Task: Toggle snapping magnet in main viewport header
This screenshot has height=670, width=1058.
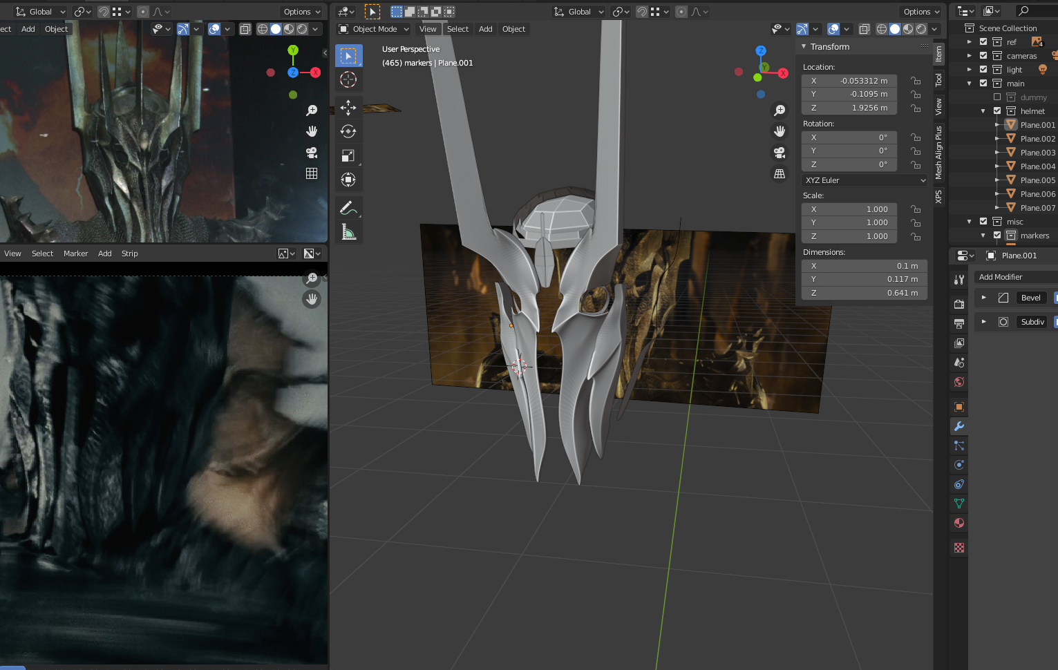Action: (642, 12)
